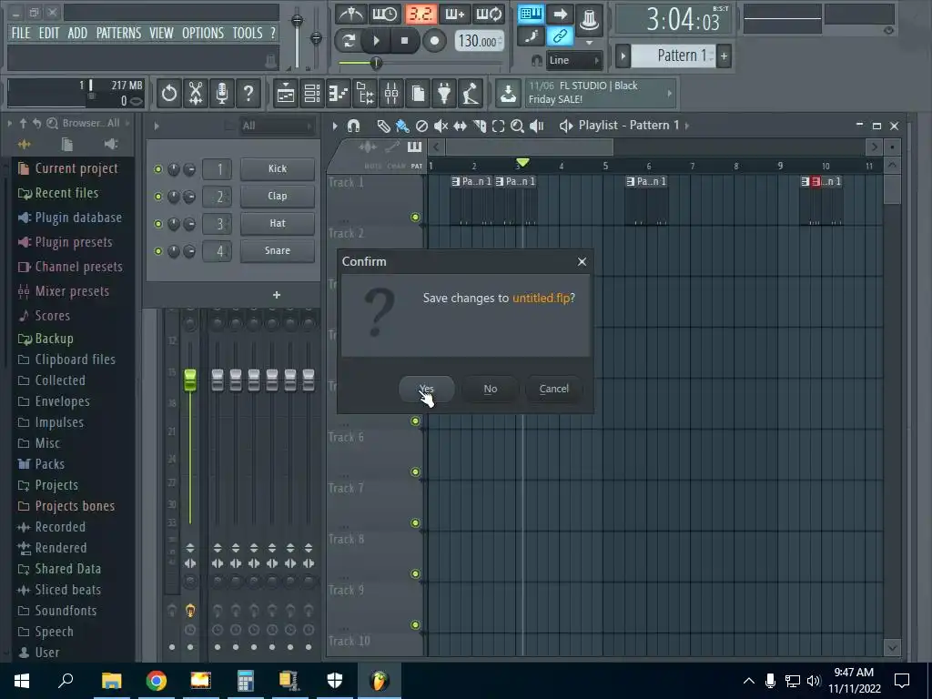Open the FILE menu

click(x=21, y=34)
